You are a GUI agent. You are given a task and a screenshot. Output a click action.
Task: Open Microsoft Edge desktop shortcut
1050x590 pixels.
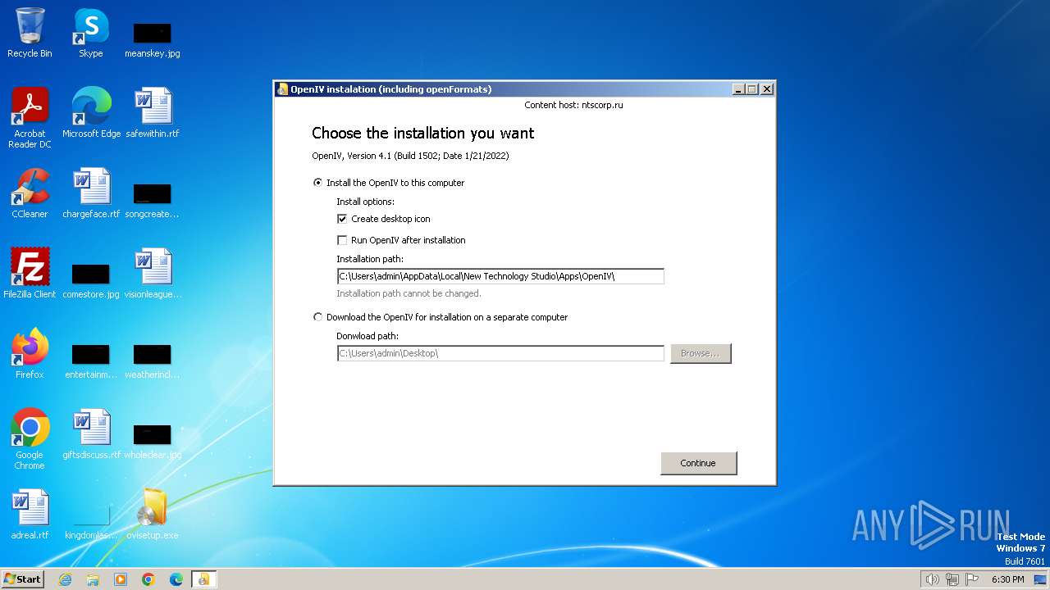tap(91, 113)
